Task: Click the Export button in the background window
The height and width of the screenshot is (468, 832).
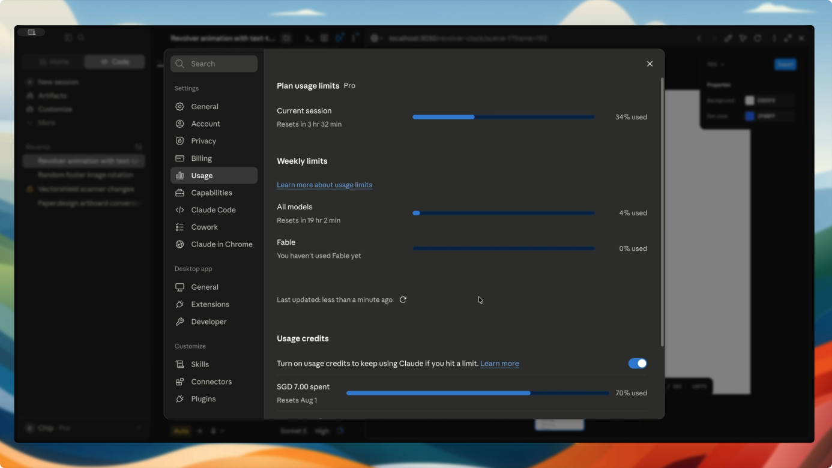Action: tap(785, 64)
